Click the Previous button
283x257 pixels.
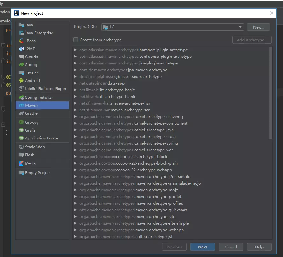(x=174, y=247)
